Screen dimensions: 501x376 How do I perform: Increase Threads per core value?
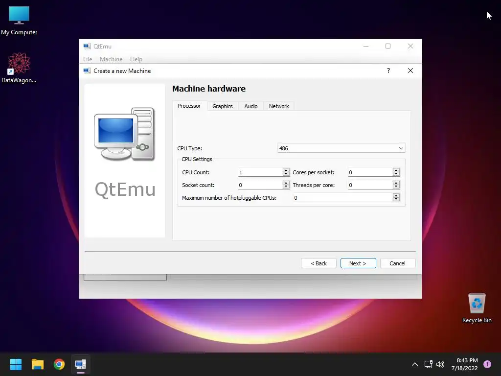396,183
